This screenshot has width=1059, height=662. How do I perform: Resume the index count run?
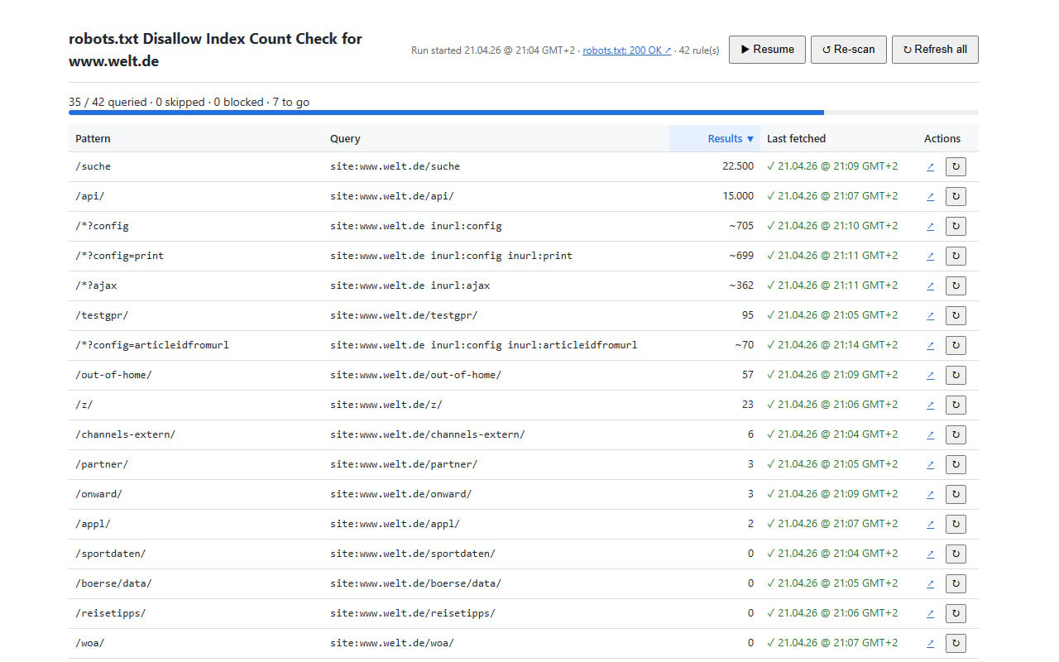[767, 50]
